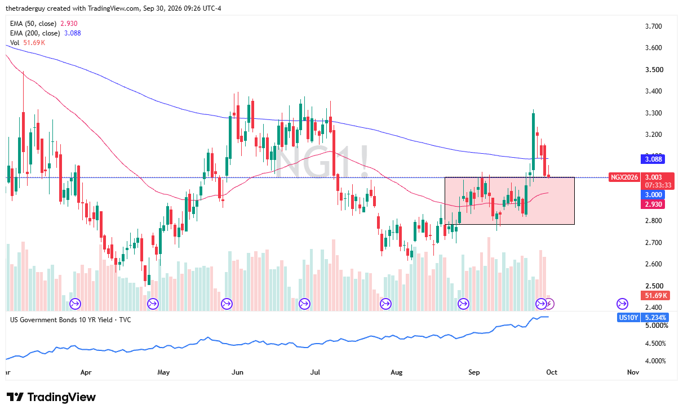Click the contract rollover icon just before September

coord(463,304)
